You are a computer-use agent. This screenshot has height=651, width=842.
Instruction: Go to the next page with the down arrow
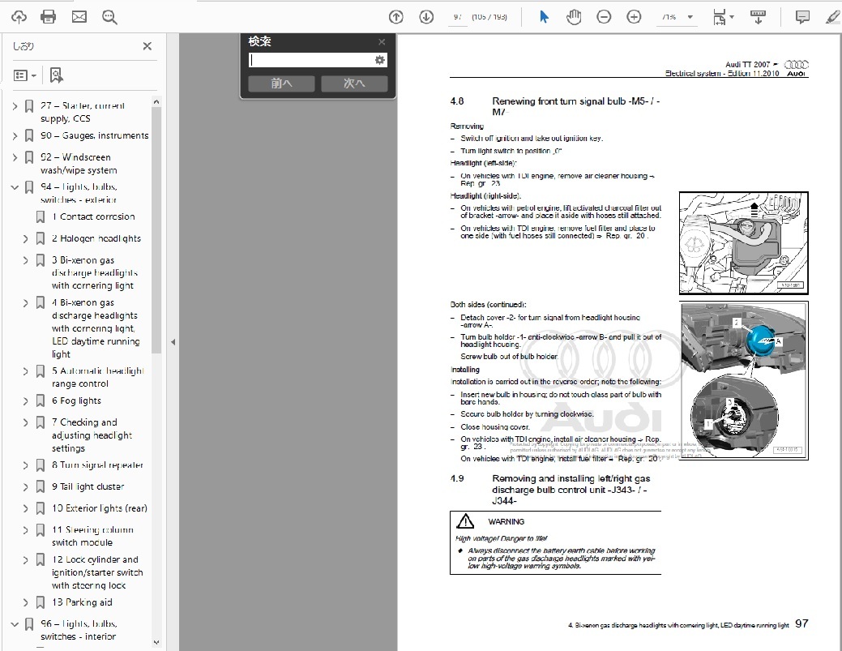click(425, 16)
